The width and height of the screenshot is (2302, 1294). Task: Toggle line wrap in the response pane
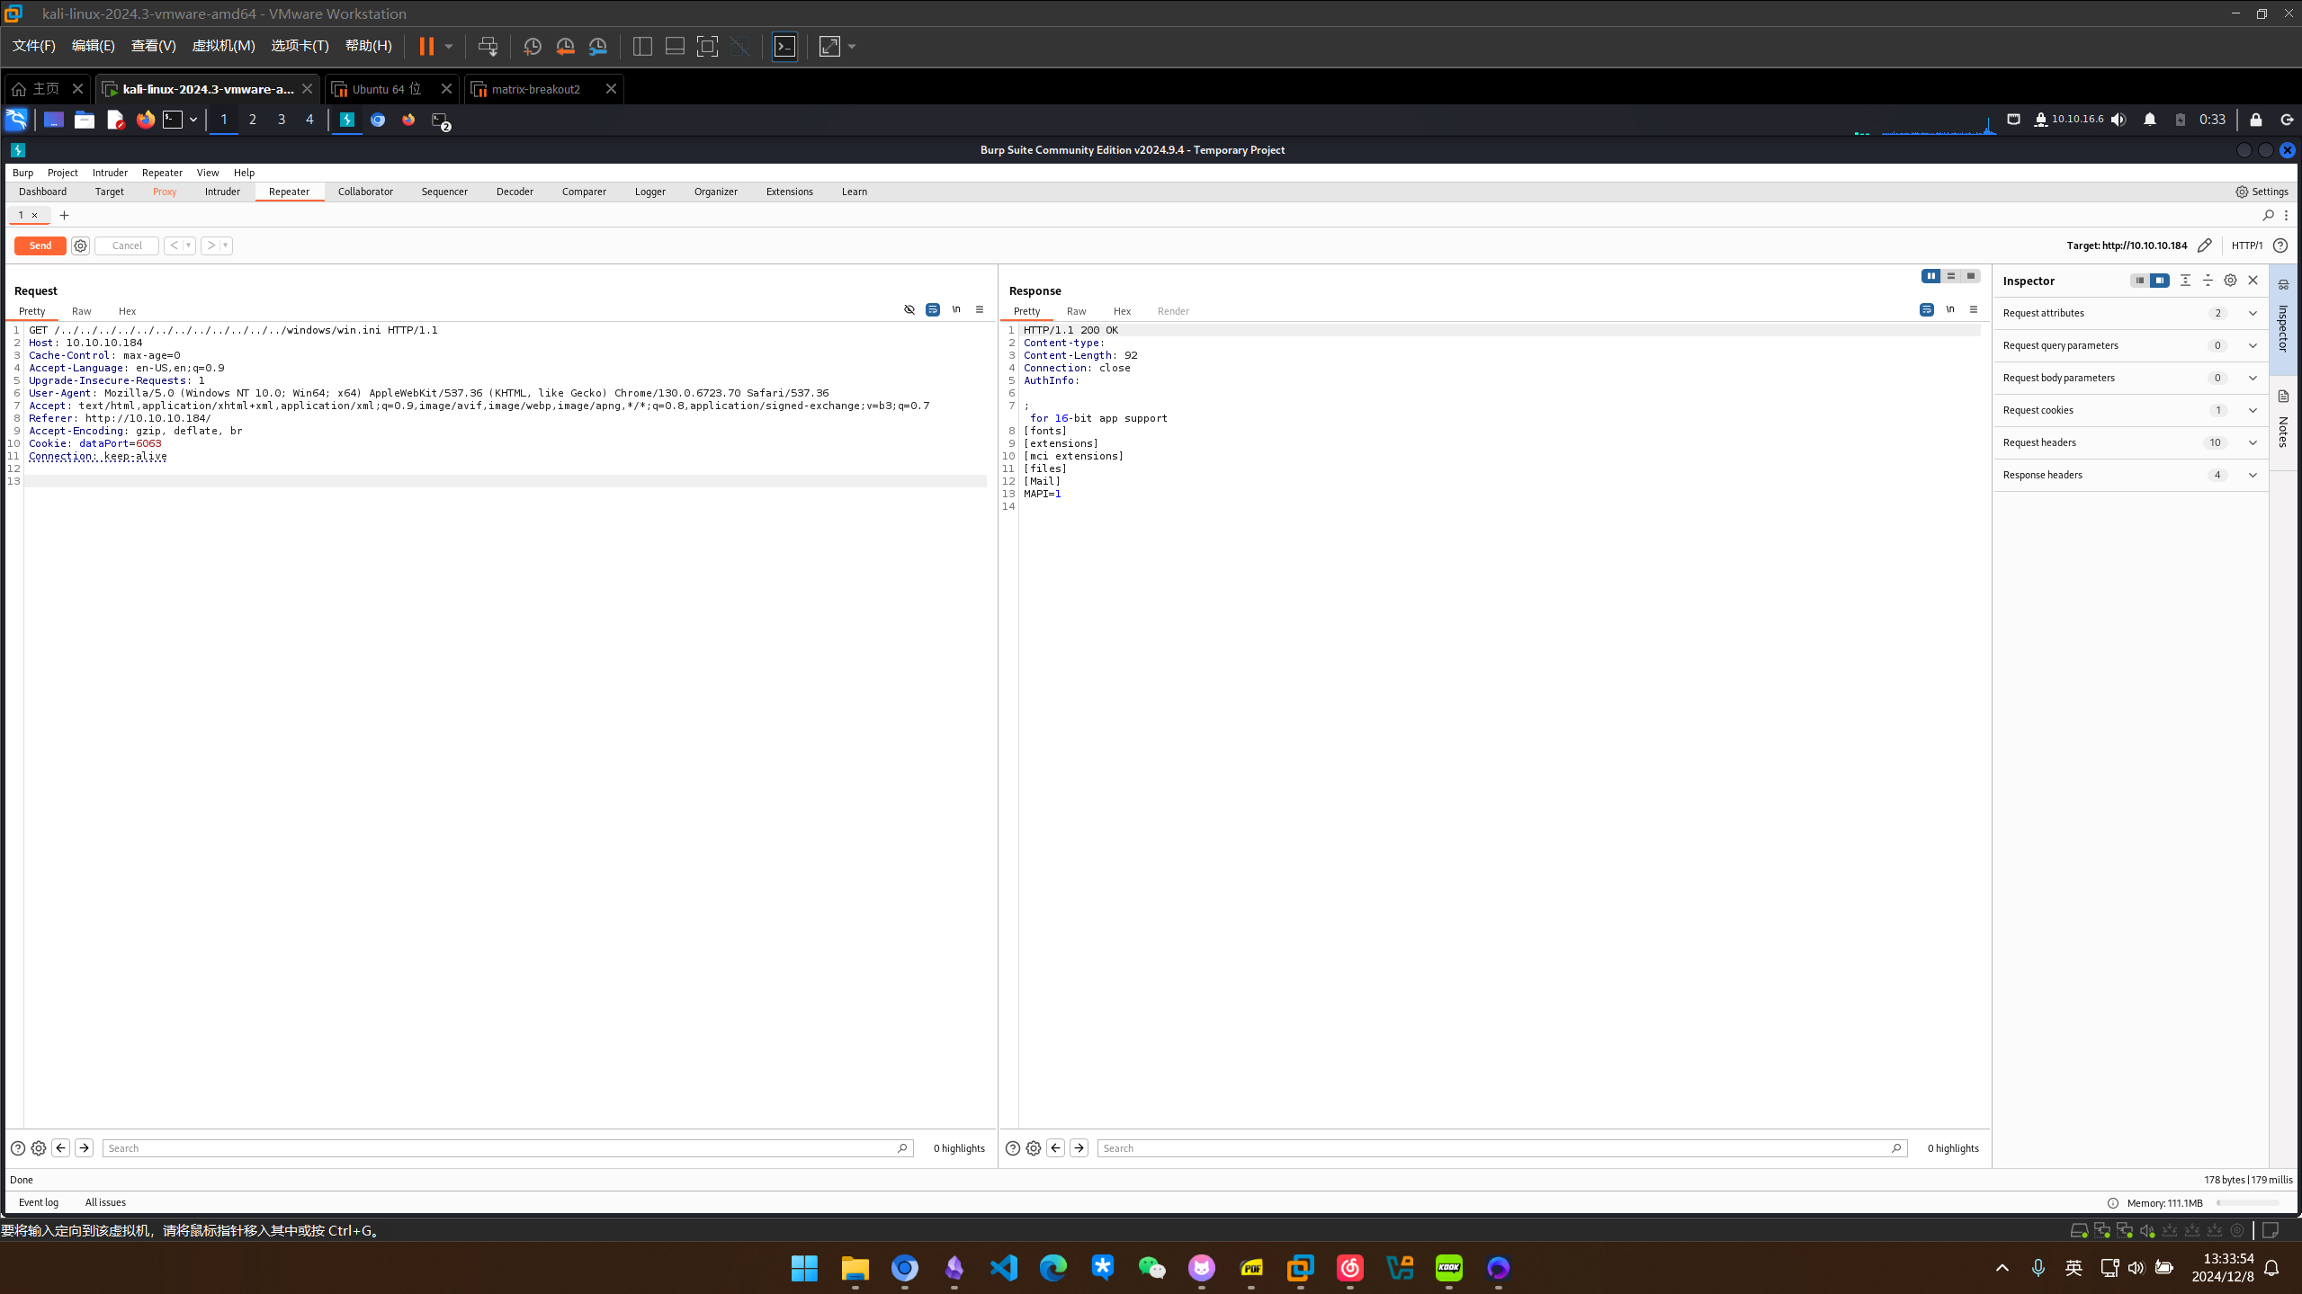[1926, 309]
